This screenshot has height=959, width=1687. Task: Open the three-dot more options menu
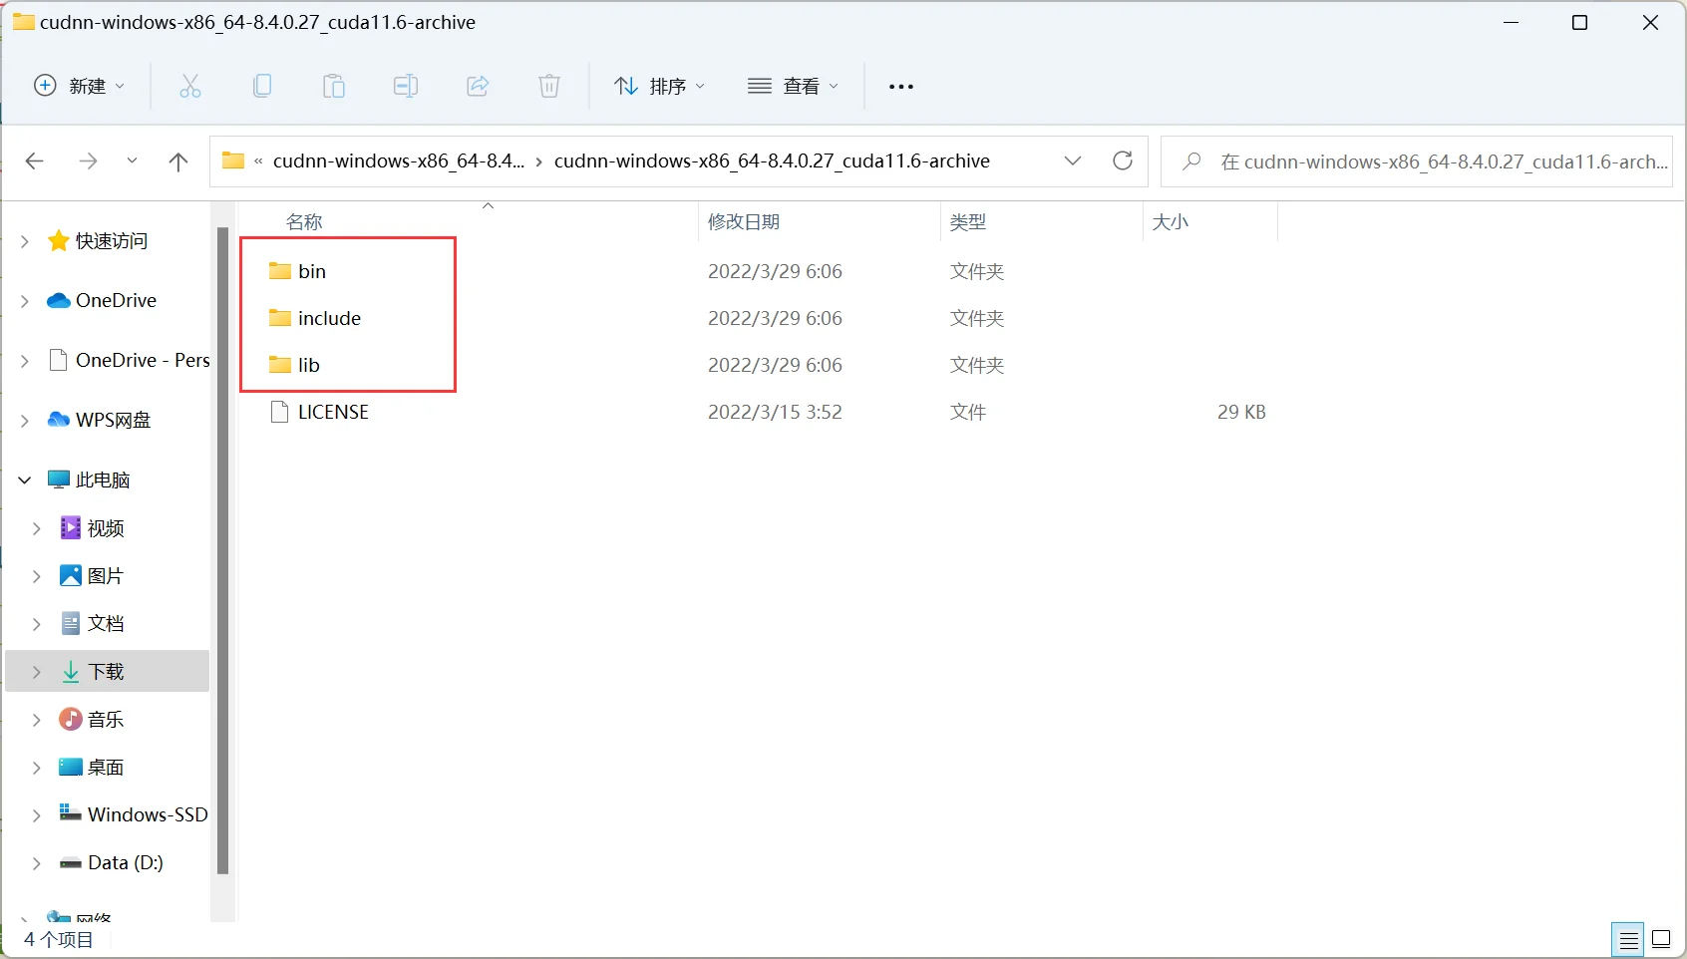[x=901, y=87]
